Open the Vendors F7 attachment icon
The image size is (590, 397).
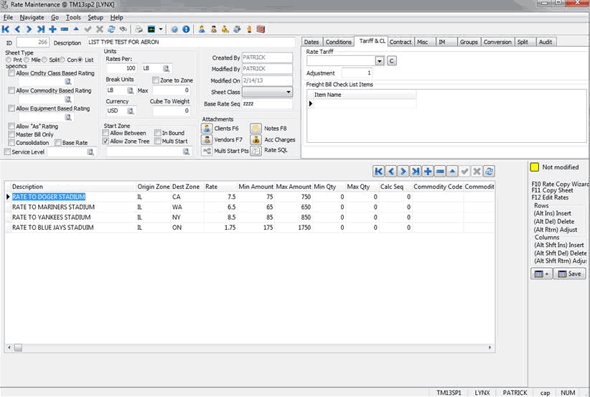tap(207, 140)
